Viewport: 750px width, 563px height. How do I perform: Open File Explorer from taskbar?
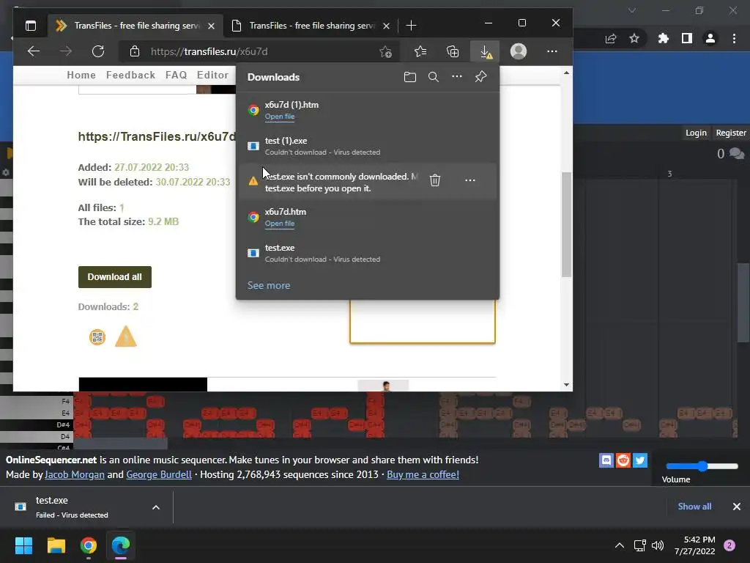[56, 545]
